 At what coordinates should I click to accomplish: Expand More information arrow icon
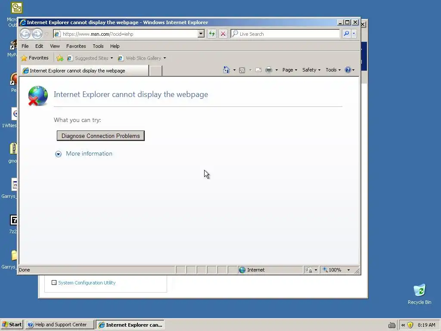click(58, 154)
